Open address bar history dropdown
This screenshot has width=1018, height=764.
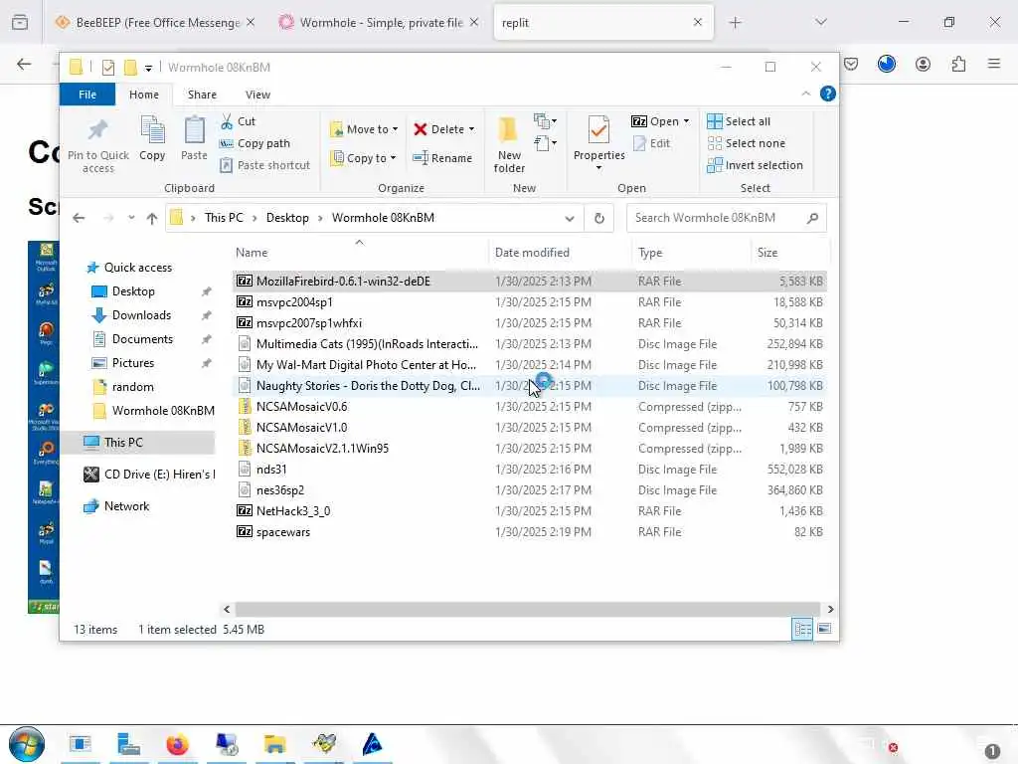click(570, 218)
